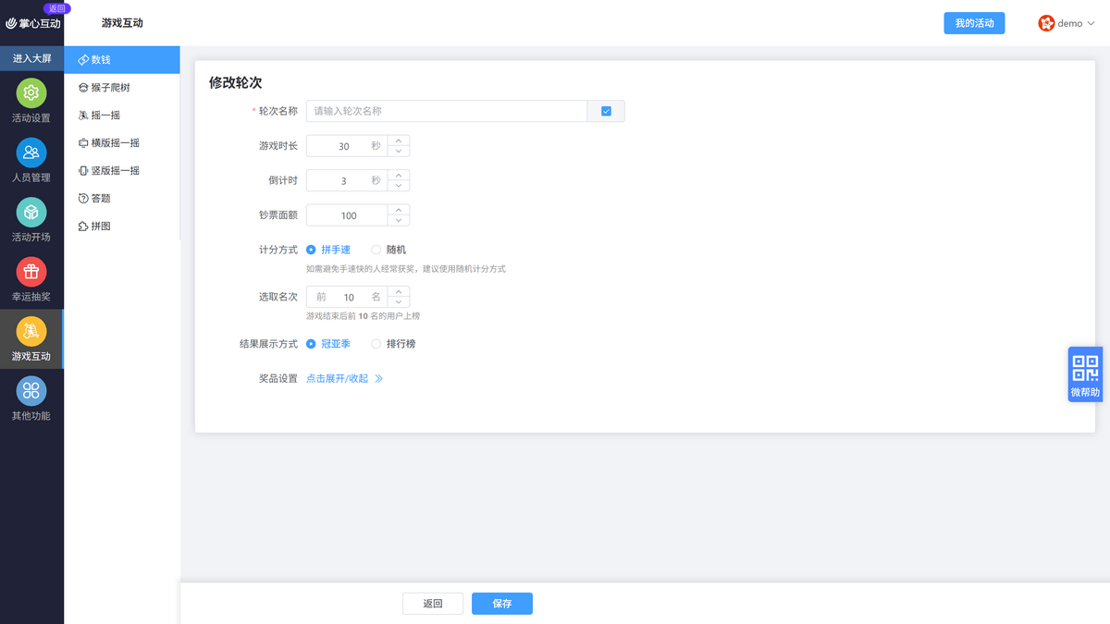
Task: Click the 猴子爬树 menu icon
Action: point(83,88)
